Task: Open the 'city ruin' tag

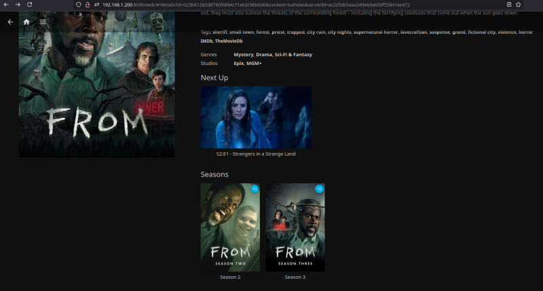Action: 316,32
